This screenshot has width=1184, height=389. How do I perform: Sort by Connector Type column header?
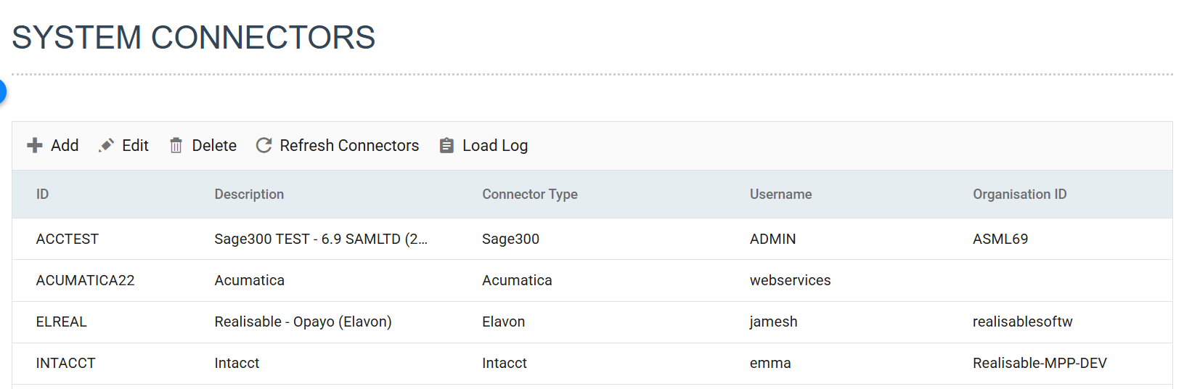(x=529, y=194)
